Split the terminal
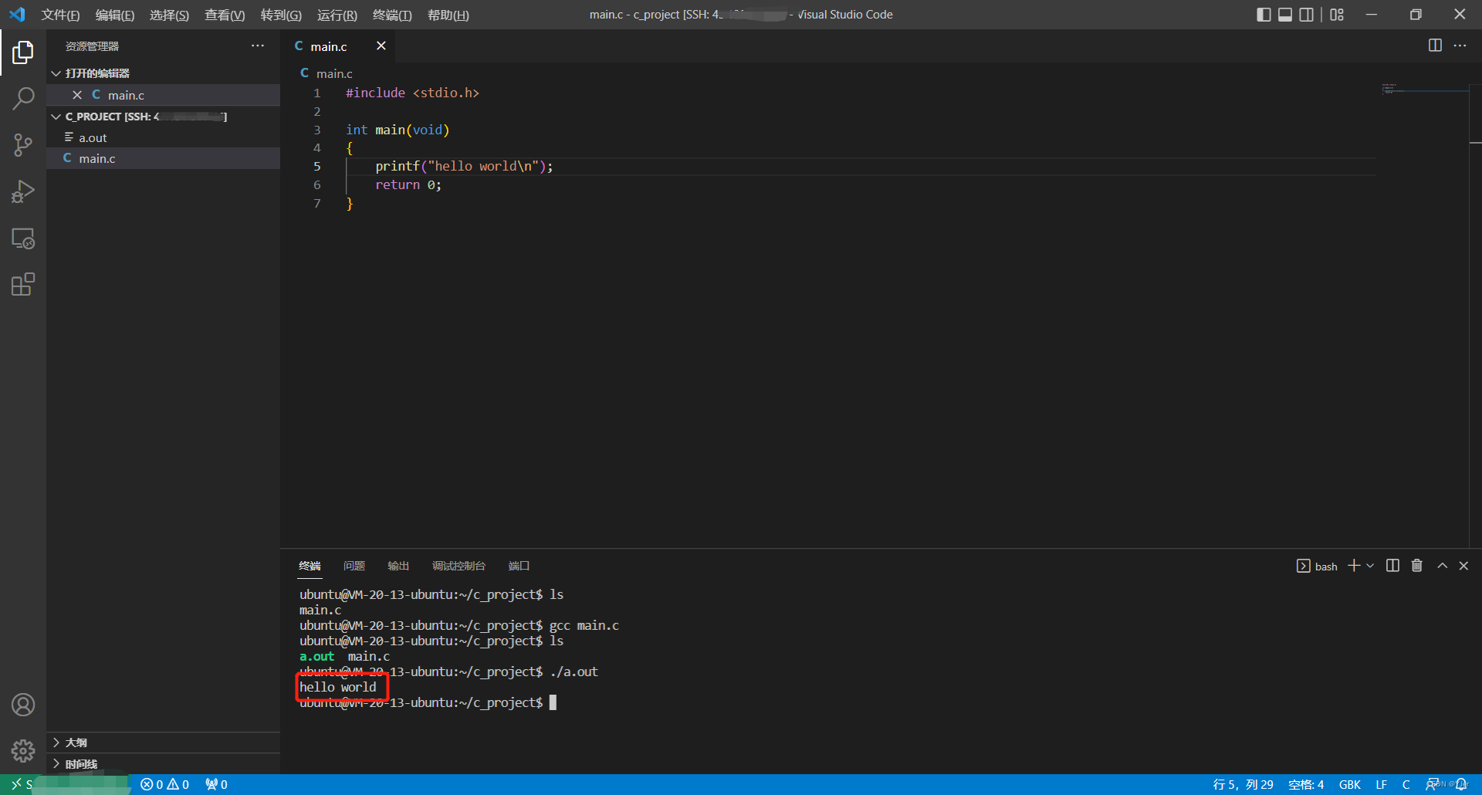Screen dimensions: 1482x795 coord(1392,566)
